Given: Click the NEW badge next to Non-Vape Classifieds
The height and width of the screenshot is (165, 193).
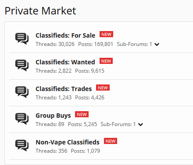Looking at the screenshot, I should click(x=111, y=141).
